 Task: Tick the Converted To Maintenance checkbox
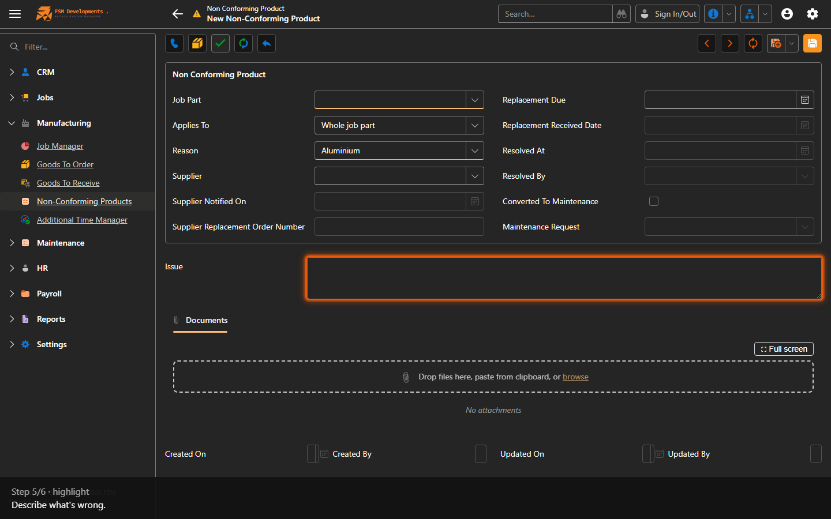tap(654, 201)
